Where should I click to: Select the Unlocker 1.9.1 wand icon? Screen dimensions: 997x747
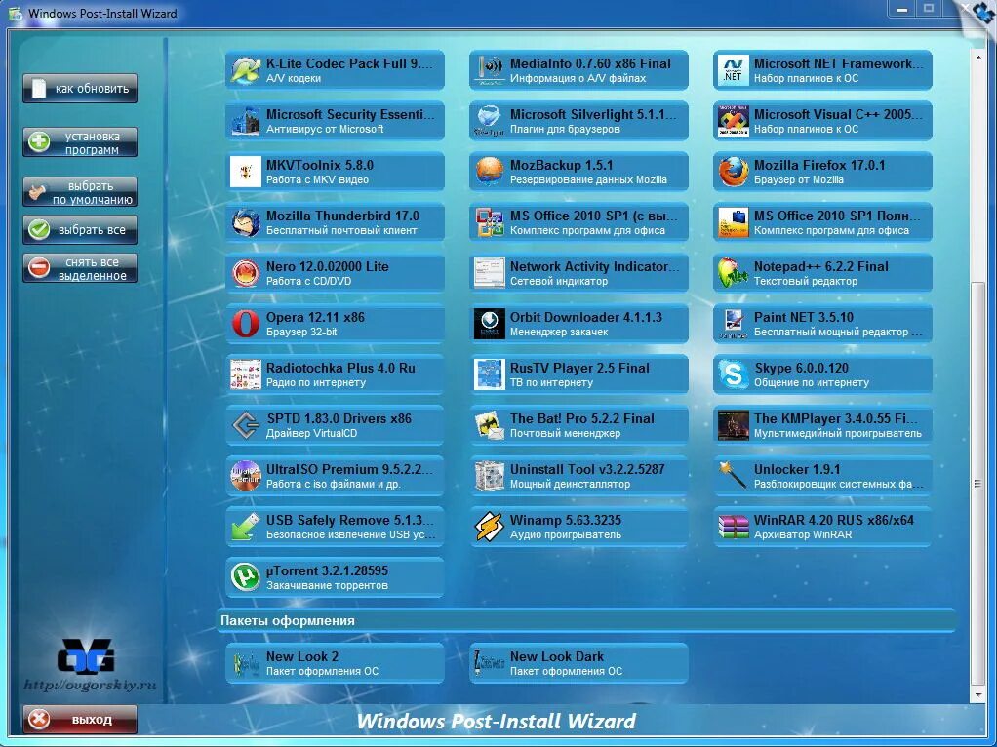[734, 476]
